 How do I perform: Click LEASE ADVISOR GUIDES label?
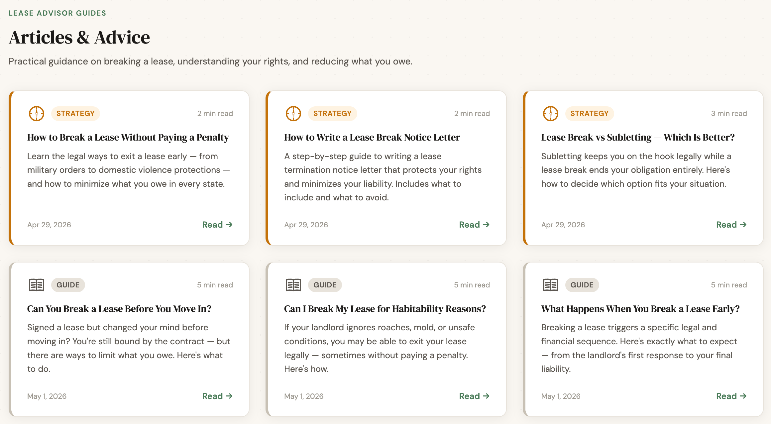click(57, 13)
